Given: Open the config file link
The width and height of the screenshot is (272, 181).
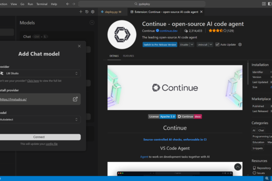Looking at the screenshot, I should 51,144.
